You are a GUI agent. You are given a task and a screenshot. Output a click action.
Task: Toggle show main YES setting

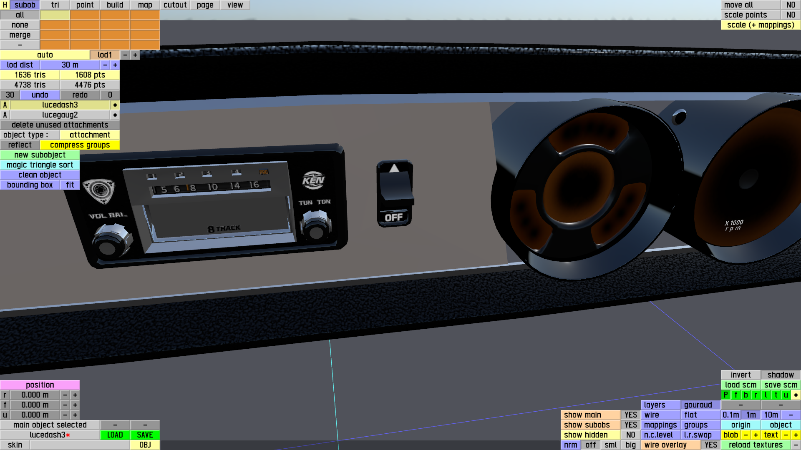(630, 415)
